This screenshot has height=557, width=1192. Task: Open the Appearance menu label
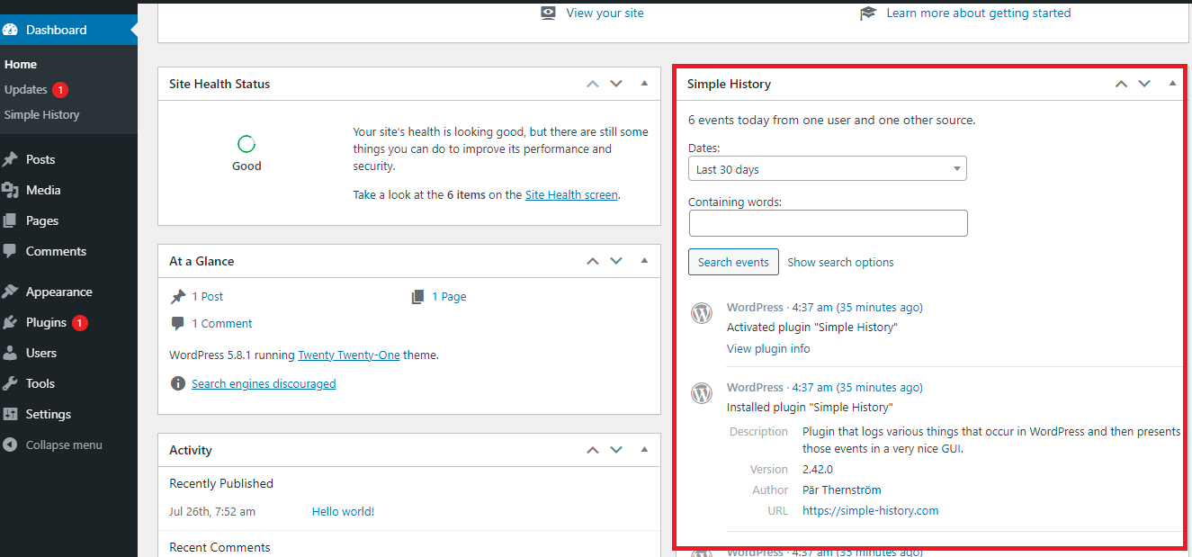coord(59,292)
